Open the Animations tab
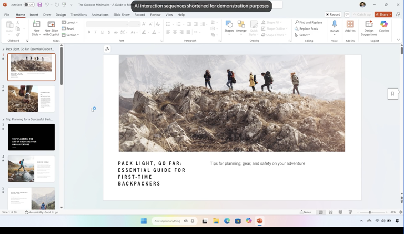404x234 pixels. tap(100, 15)
